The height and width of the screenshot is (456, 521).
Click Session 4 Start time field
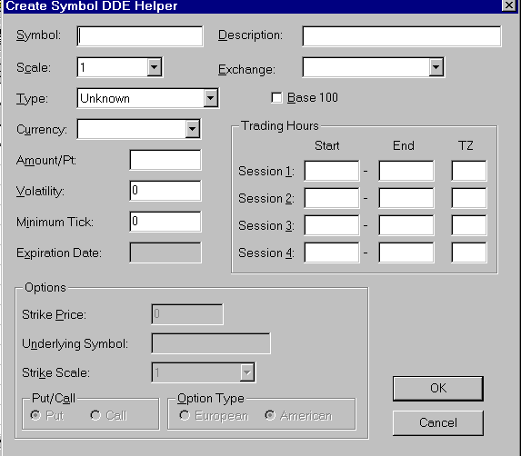[332, 253]
